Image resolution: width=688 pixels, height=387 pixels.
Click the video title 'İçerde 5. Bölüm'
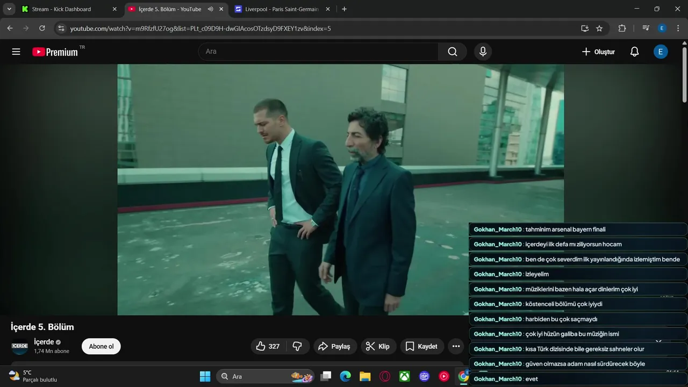pyautogui.click(x=42, y=327)
